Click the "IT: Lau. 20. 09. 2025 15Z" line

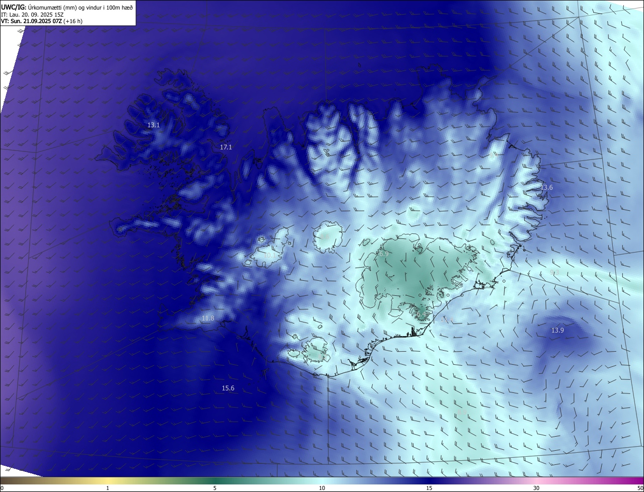point(32,14)
